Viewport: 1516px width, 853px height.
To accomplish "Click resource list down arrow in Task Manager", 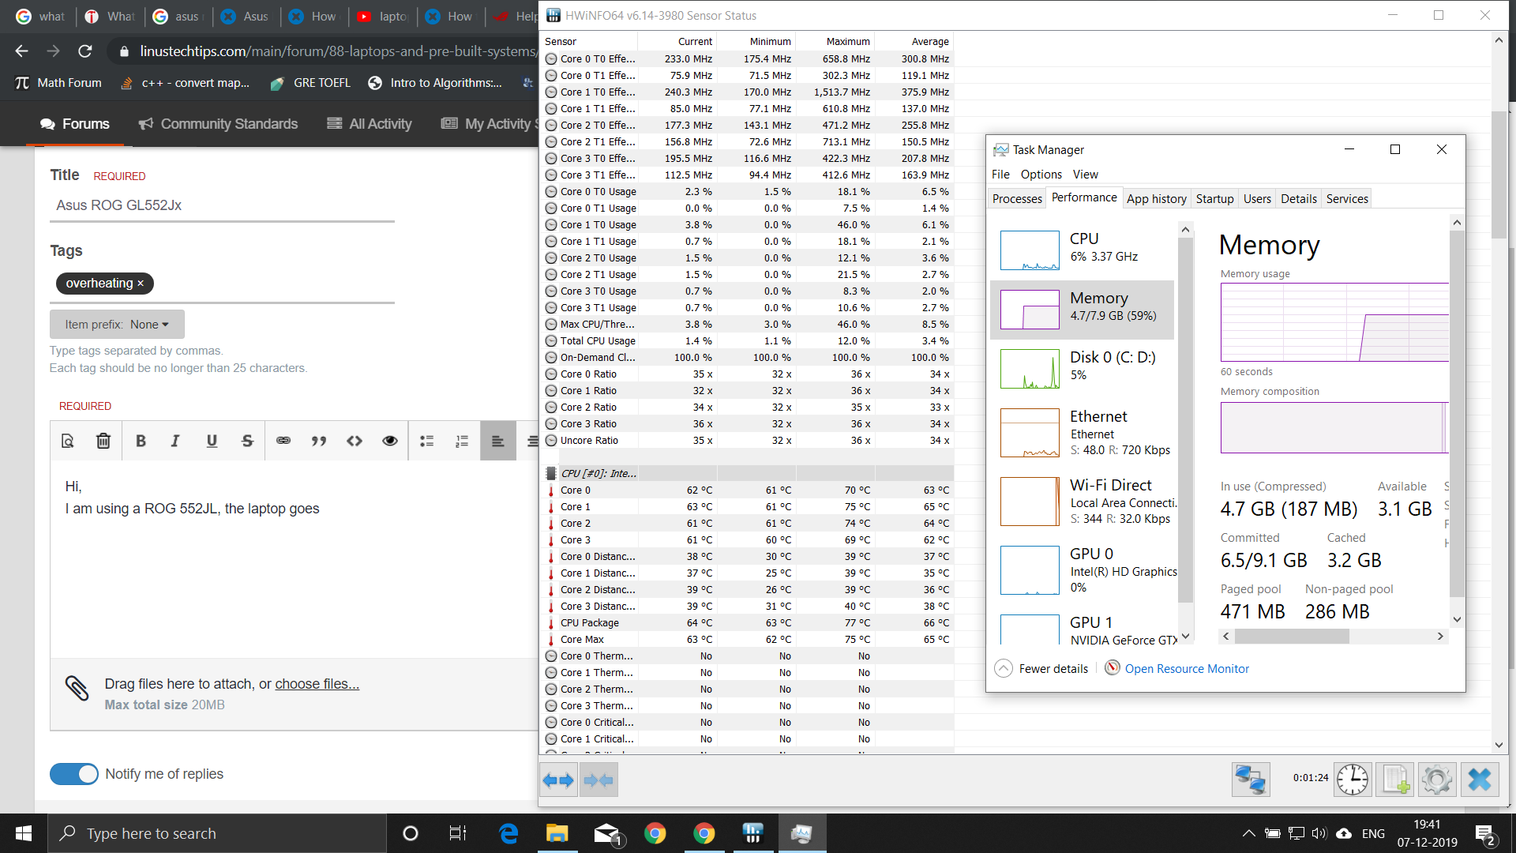I will point(1184,636).
